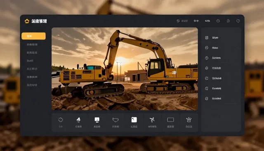This screenshot has height=151, width=264.
Task: Select the second row in right panel list
Action: [x=221, y=48]
